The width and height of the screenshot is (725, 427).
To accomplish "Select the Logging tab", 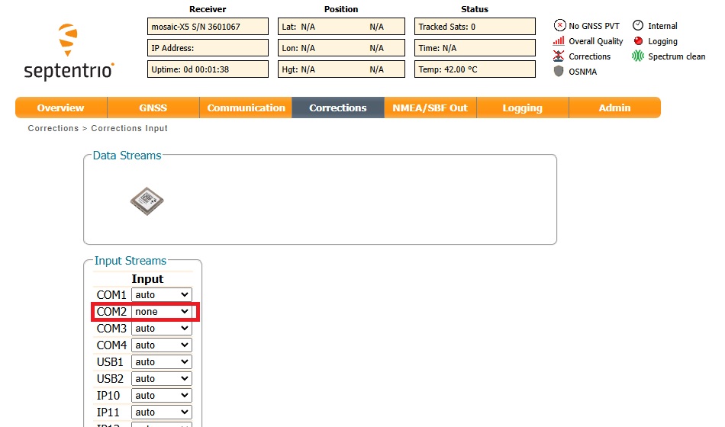I will (x=522, y=108).
